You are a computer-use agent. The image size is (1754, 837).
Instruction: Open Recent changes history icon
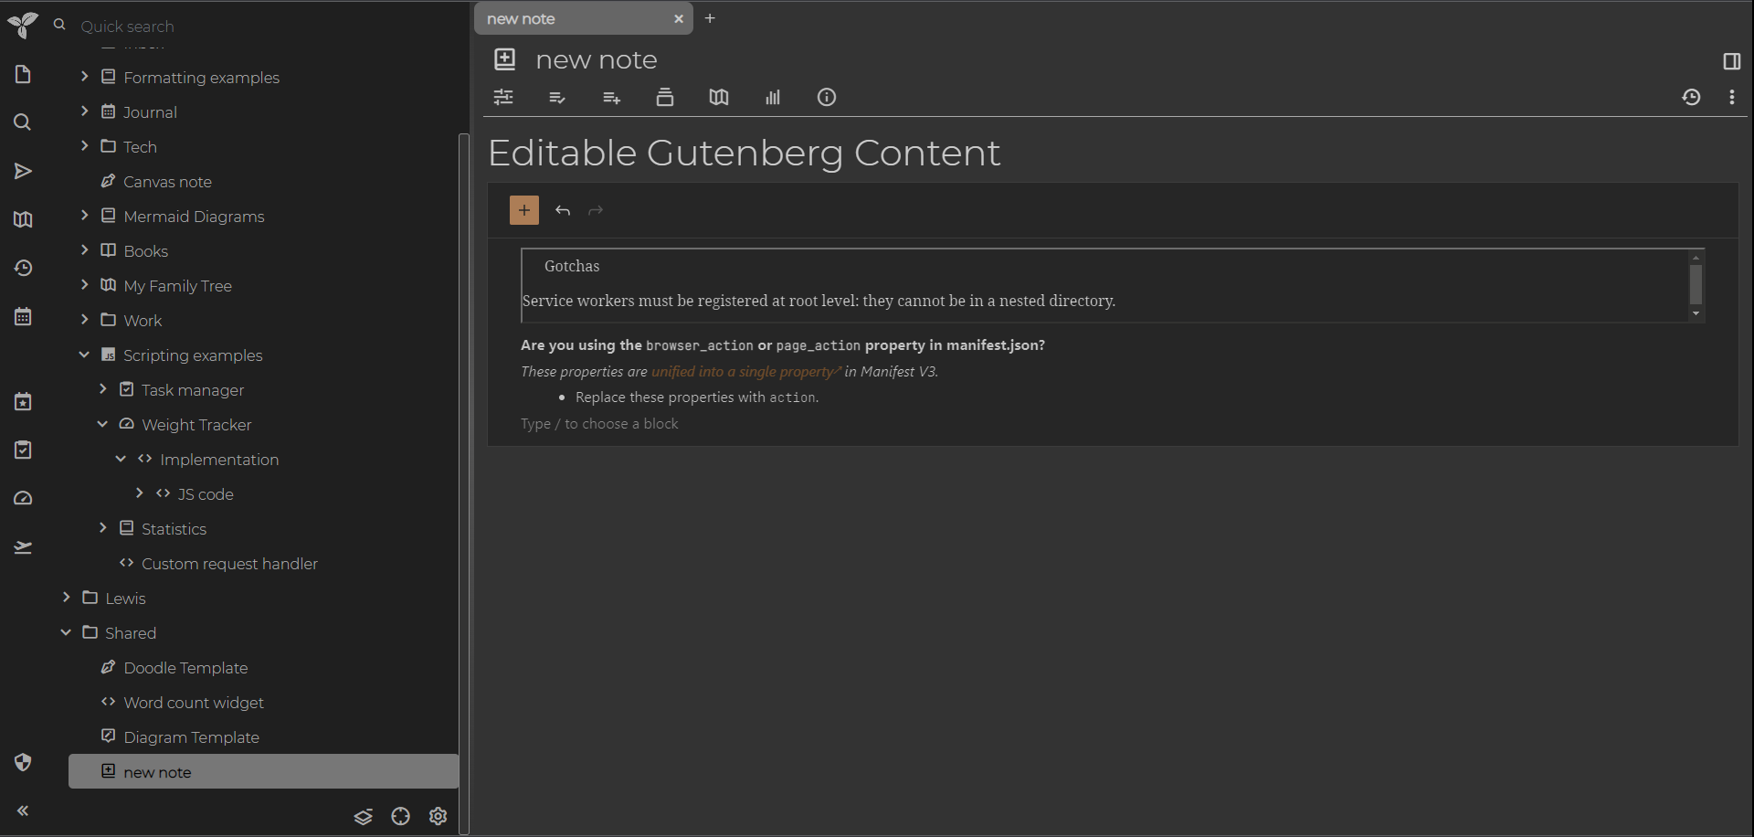coord(22,268)
